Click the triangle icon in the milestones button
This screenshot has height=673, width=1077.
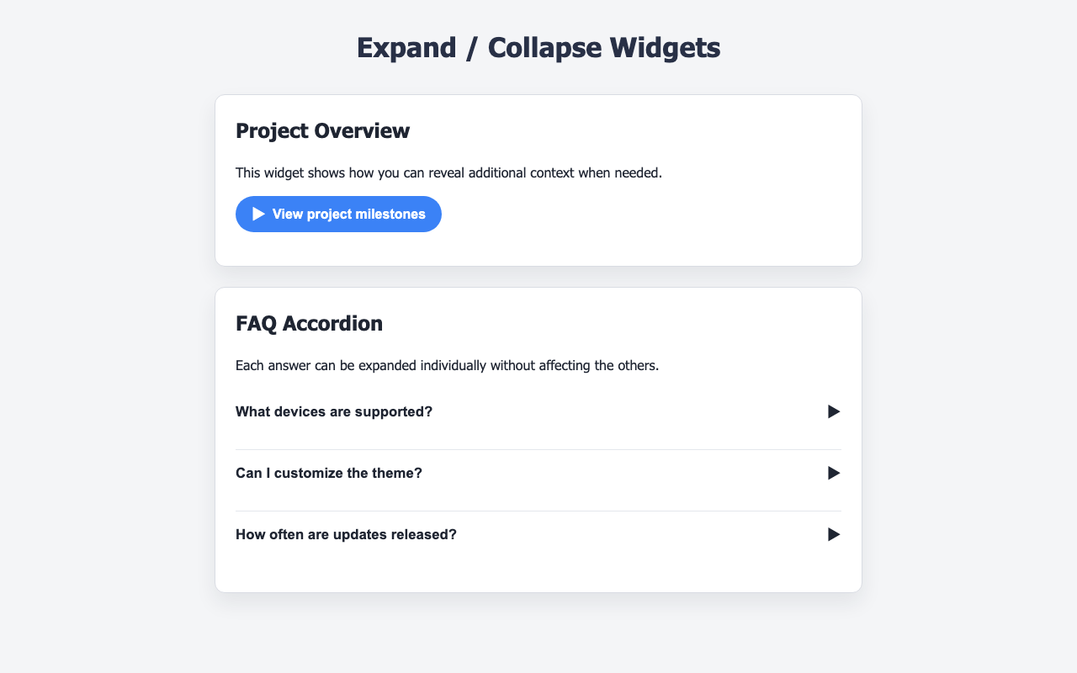259,215
